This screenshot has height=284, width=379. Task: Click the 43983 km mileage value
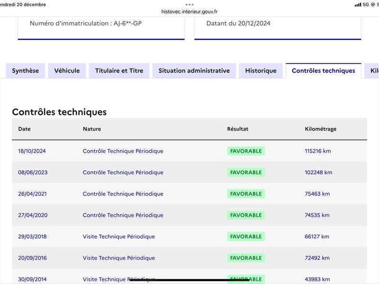click(317, 279)
